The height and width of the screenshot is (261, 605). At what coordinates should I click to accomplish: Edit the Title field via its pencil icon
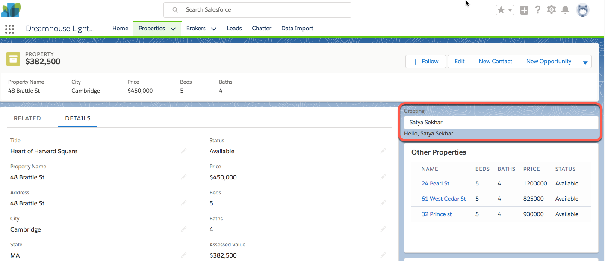[x=184, y=151]
